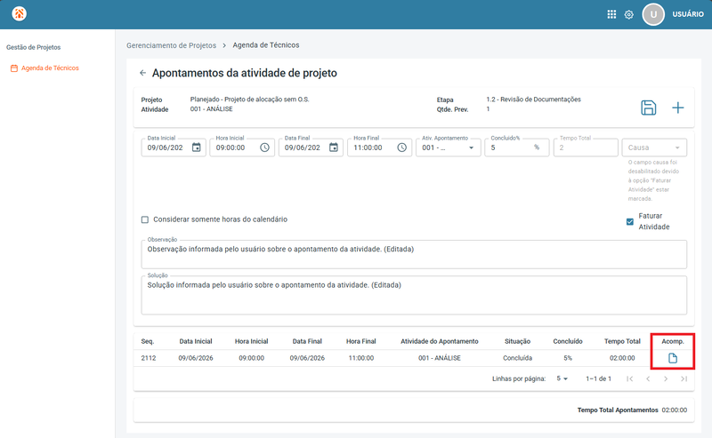Image resolution: width=712 pixels, height=438 pixels.
Task: Uncheck Faturar Atividade checkbox
Action: coord(630,222)
